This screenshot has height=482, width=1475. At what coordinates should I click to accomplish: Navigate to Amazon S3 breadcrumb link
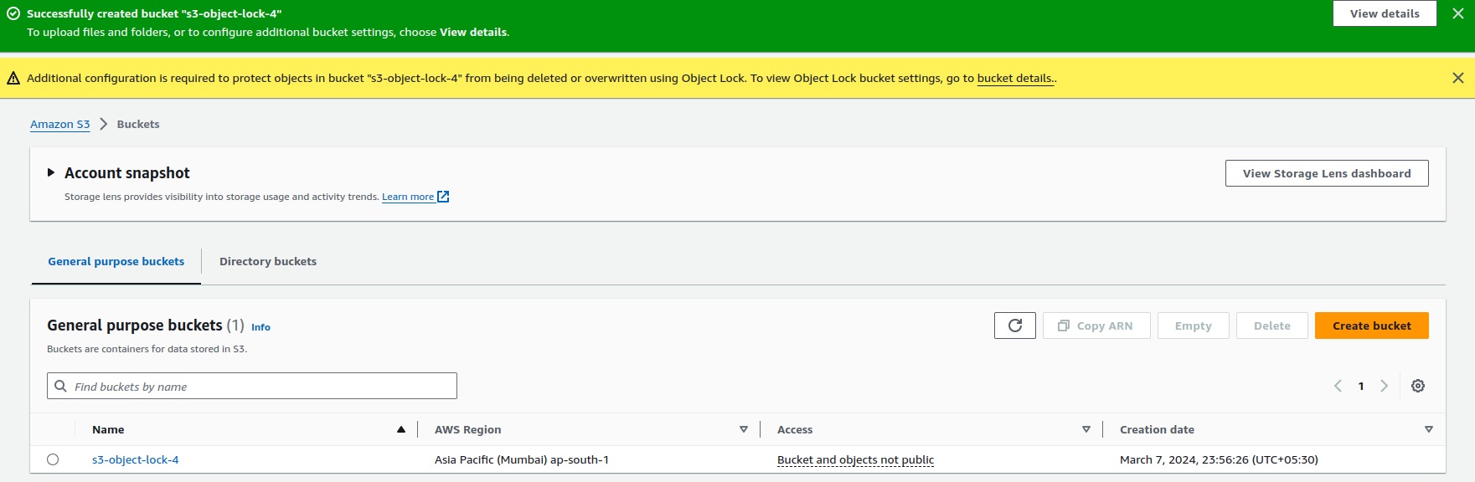59,124
